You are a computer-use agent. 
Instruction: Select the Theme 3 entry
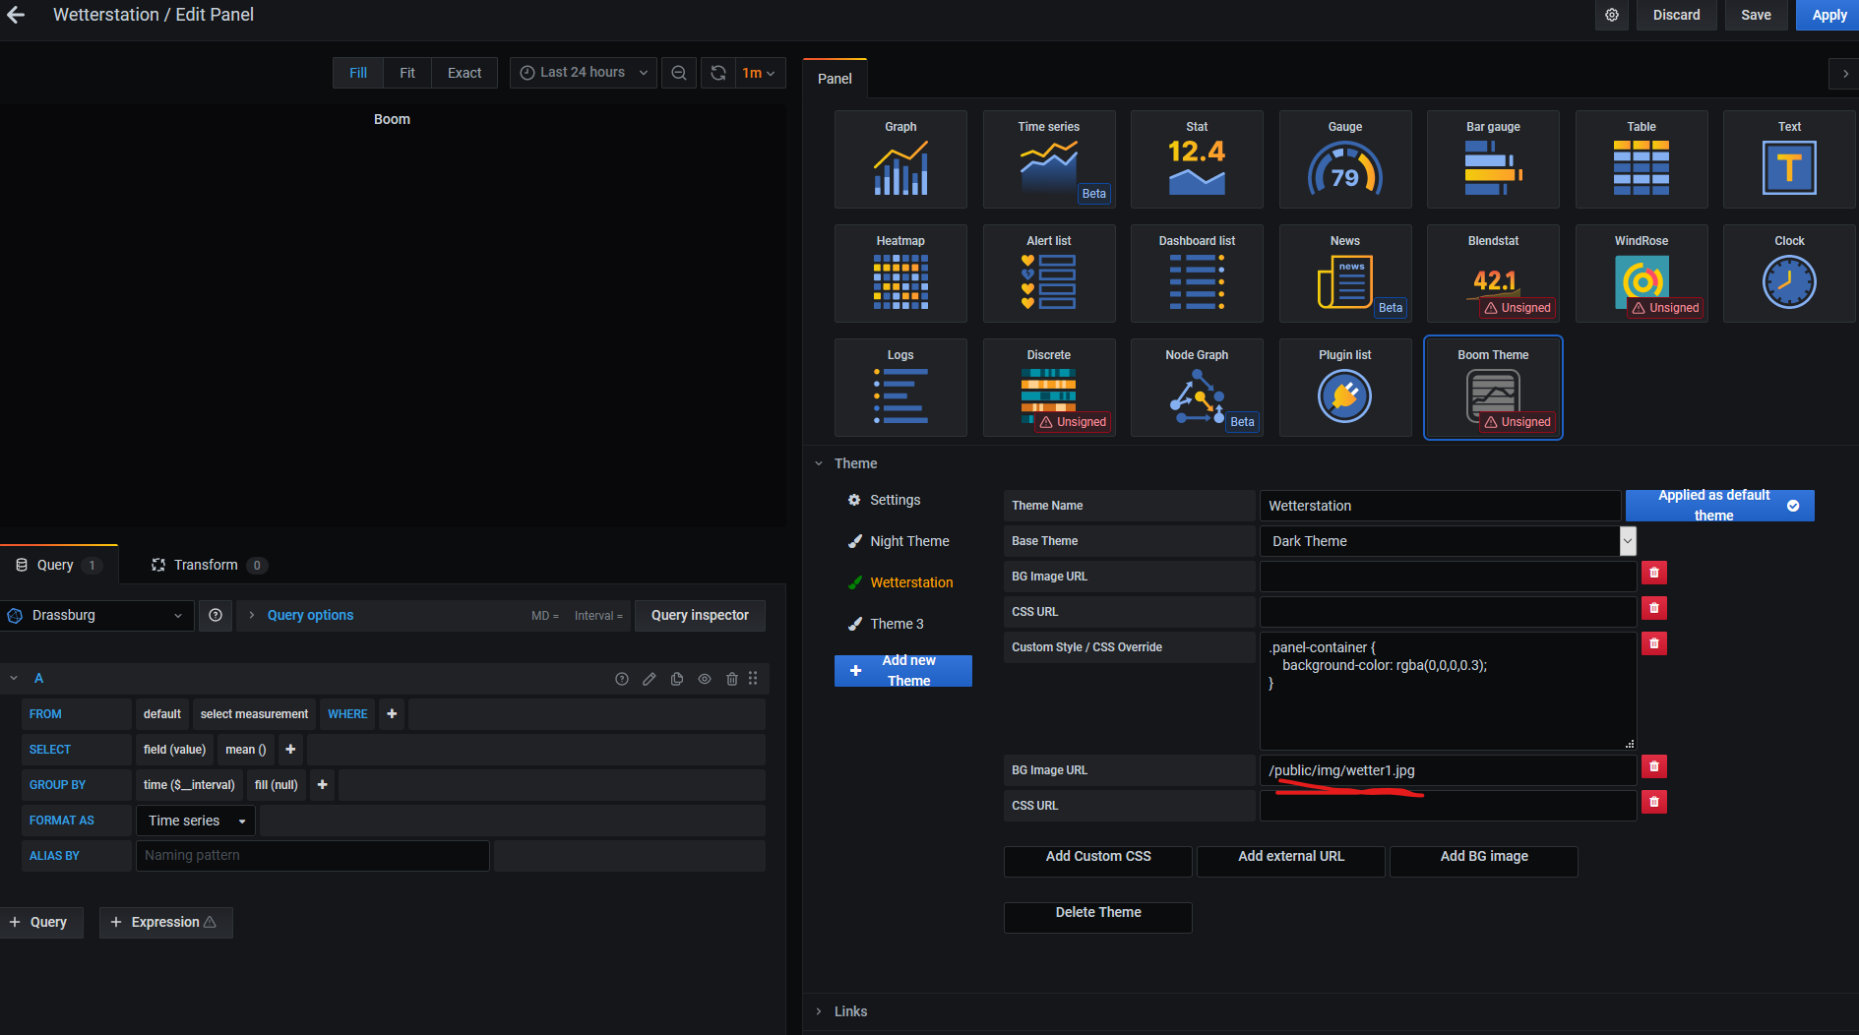(886, 624)
